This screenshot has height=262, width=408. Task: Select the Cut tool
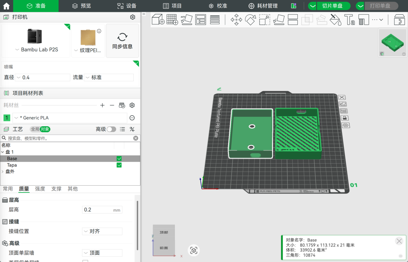click(x=293, y=20)
